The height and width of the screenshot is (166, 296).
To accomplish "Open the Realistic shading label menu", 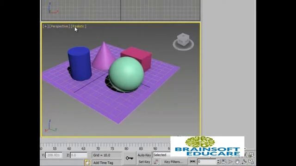I will pos(78,26).
